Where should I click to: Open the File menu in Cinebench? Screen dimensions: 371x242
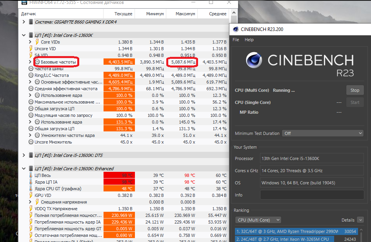[x=236, y=40]
